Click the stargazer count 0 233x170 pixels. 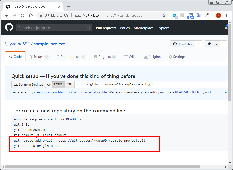pyautogui.click(x=223, y=44)
